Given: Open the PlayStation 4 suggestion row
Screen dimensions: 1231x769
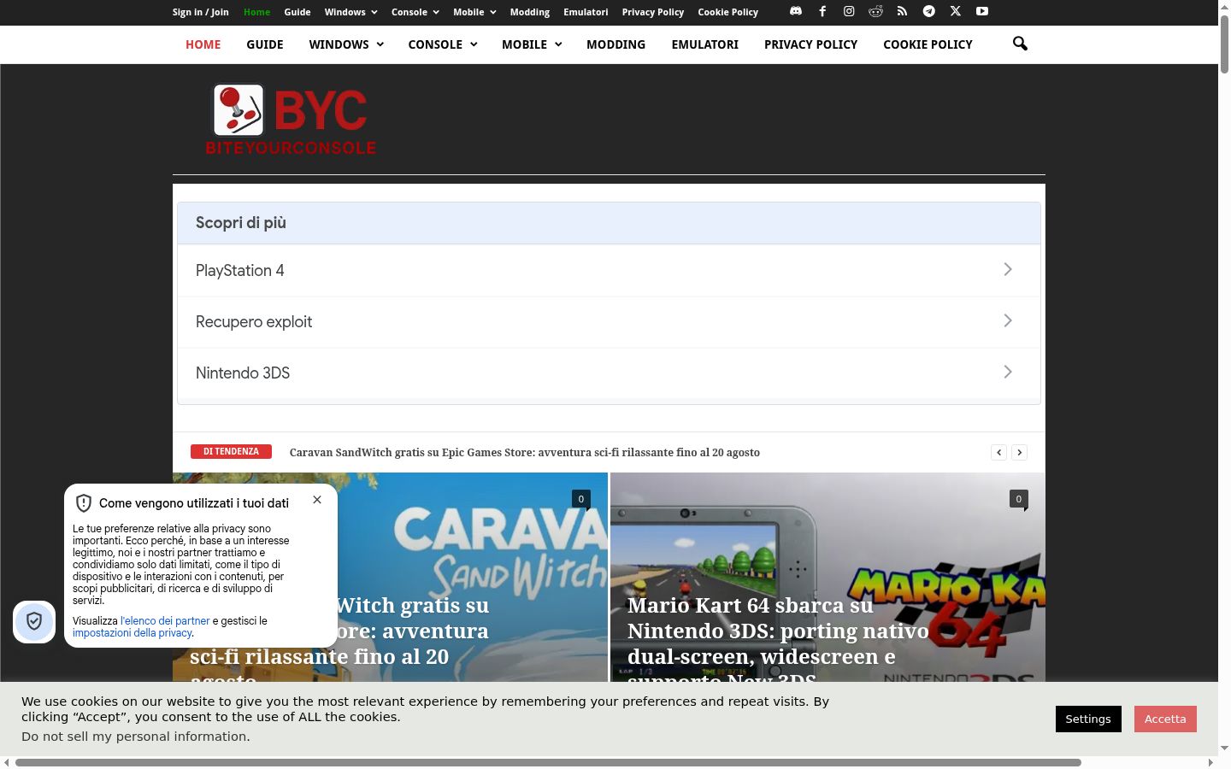Looking at the screenshot, I should pos(609,270).
